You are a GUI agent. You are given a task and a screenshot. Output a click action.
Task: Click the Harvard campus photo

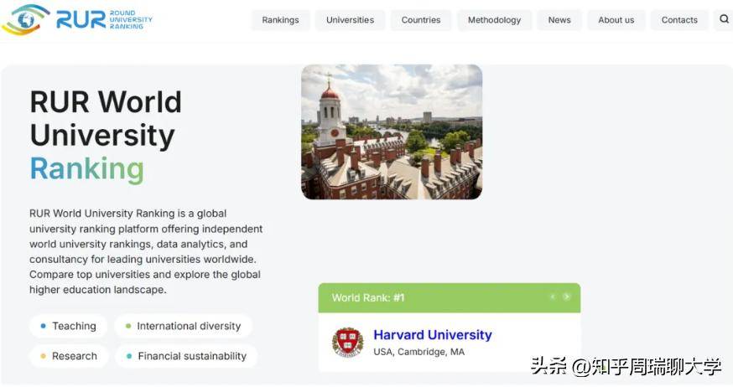pyautogui.click(x=392, y=132)
